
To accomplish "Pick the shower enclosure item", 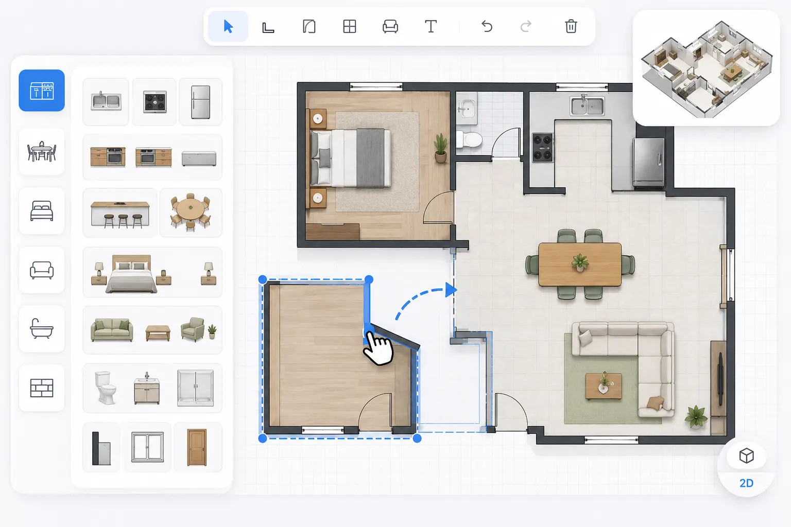I will pyautogui.click(x=195, y=388).
